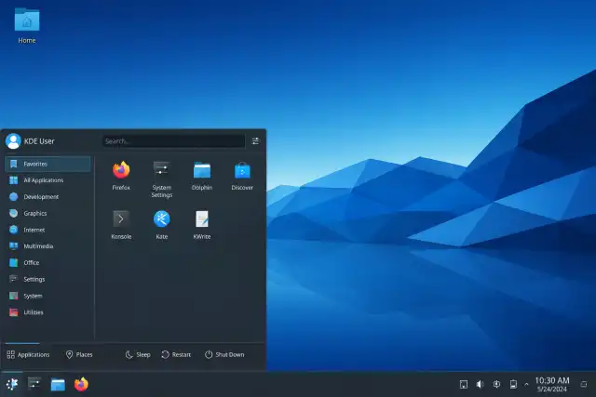Click the KDE application launcher button
The height and width of the screenshot is (397, 596).
pos(12,384)
